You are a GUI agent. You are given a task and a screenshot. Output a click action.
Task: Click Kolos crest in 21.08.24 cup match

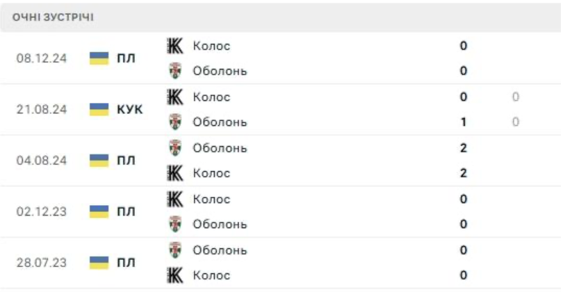(x=175, y=97)
